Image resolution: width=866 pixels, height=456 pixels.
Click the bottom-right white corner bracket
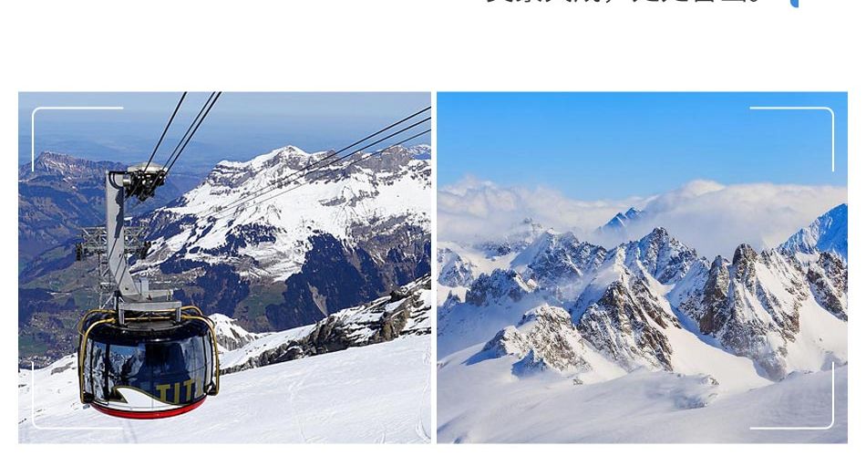click(792, 397)
